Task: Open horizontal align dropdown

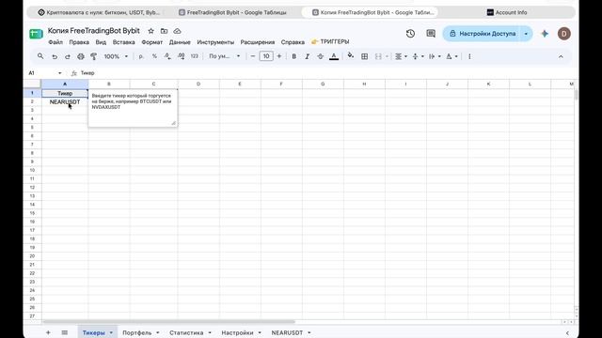Action: point(401,56)
